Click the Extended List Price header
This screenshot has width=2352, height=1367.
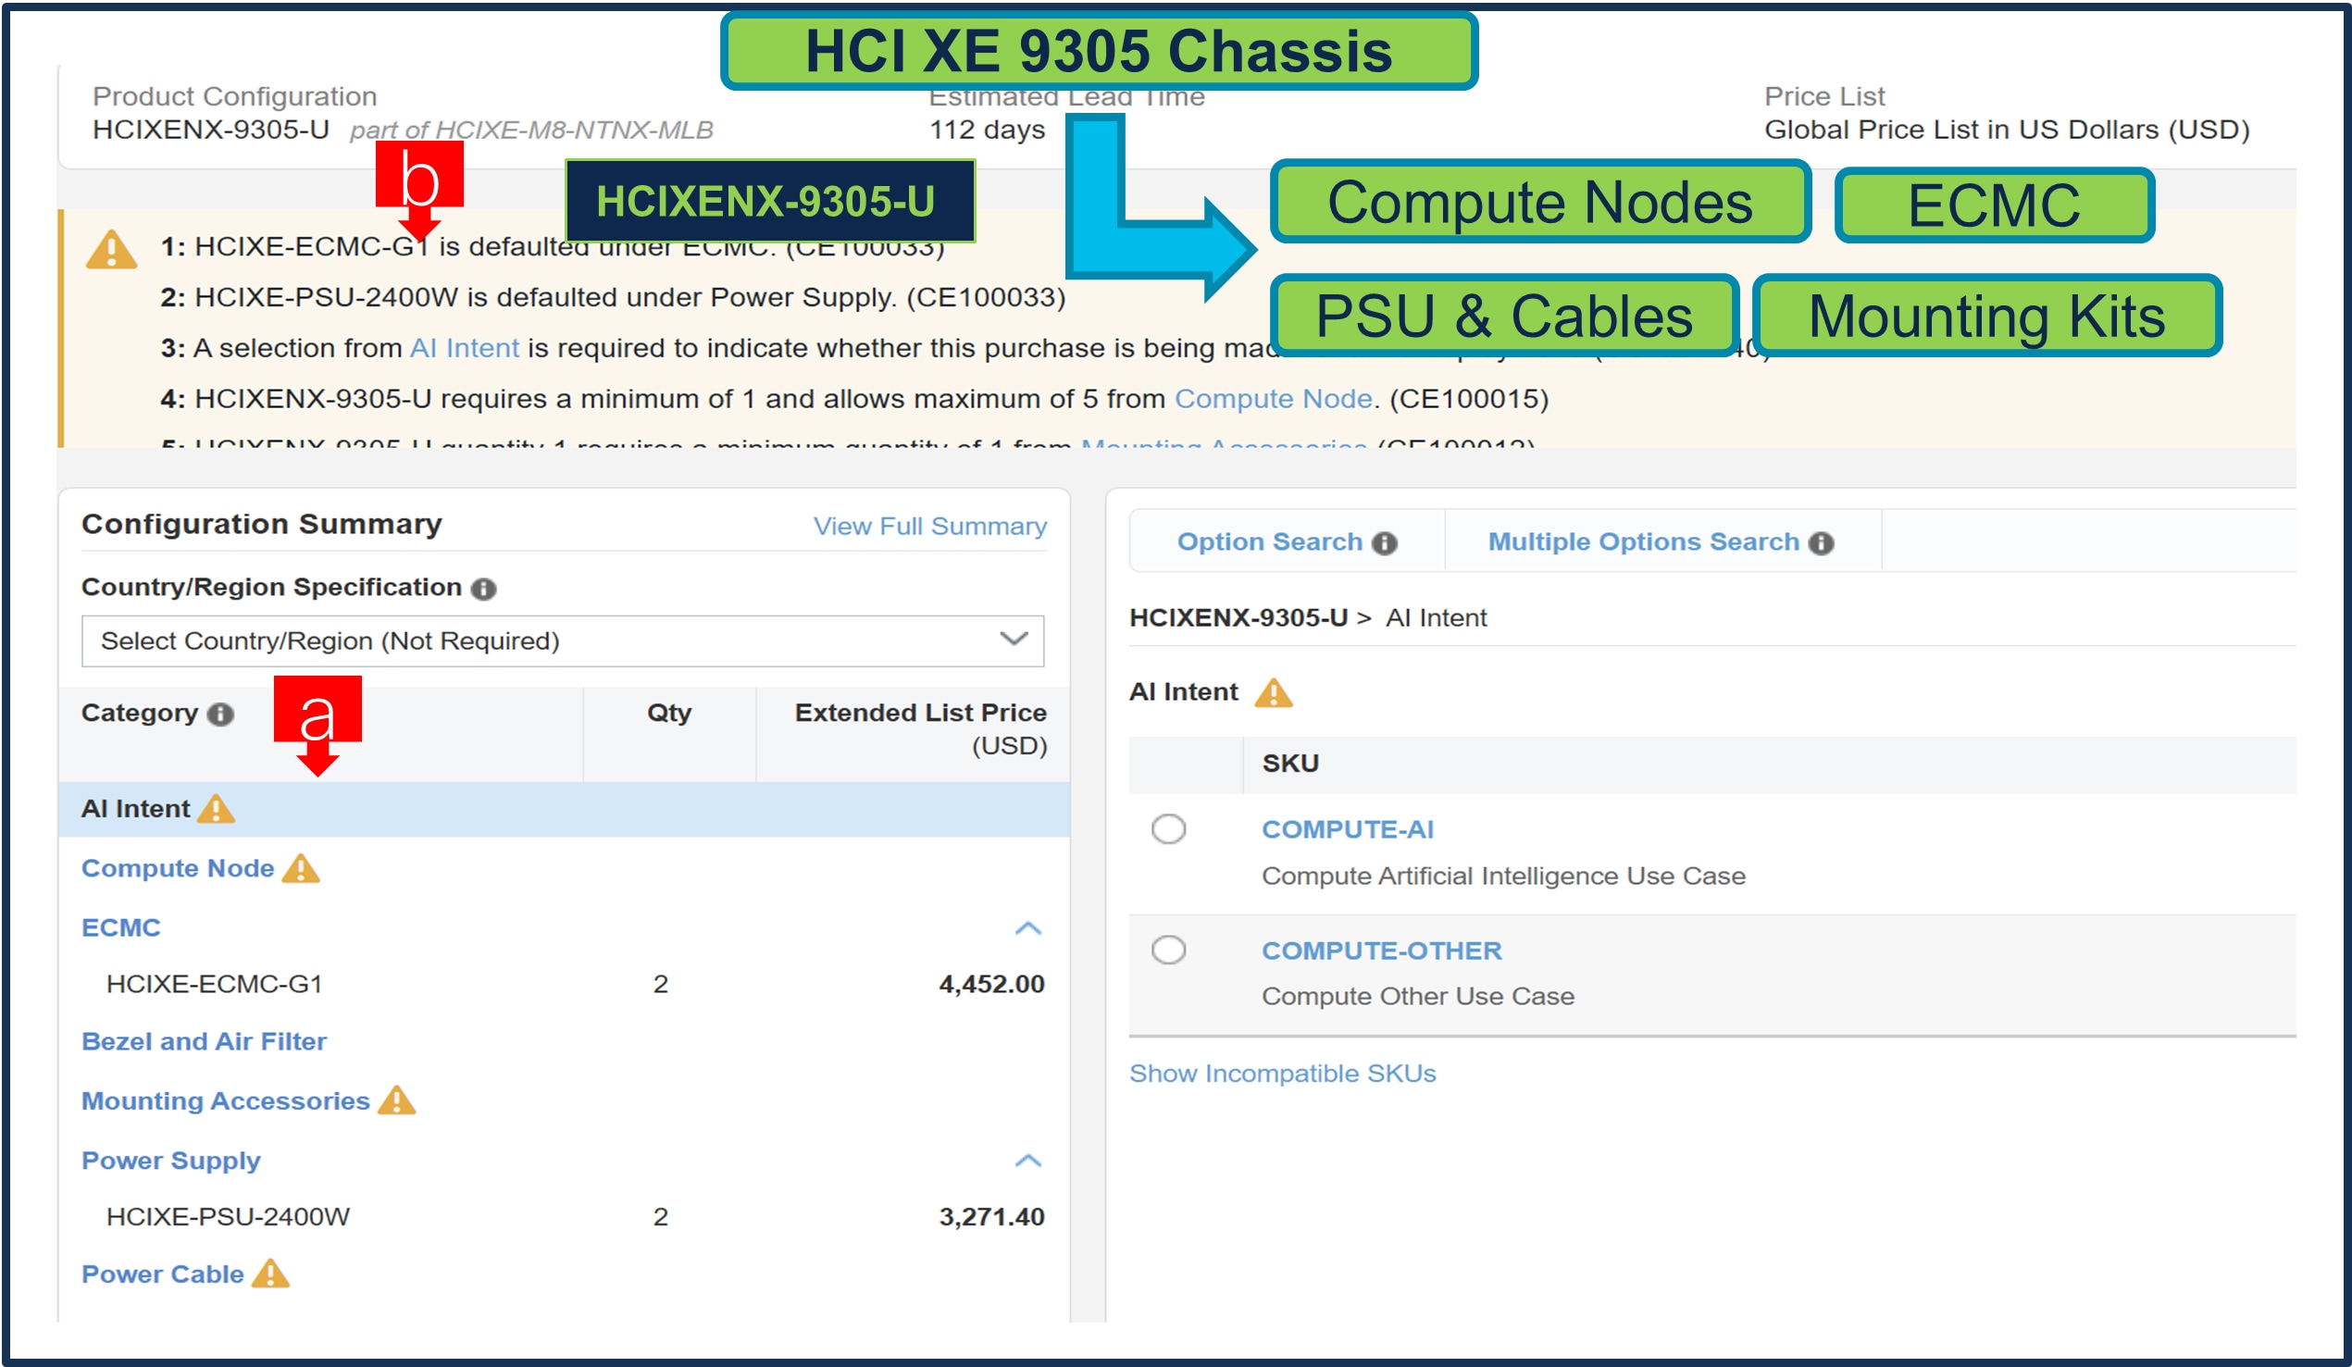point(920,729)
